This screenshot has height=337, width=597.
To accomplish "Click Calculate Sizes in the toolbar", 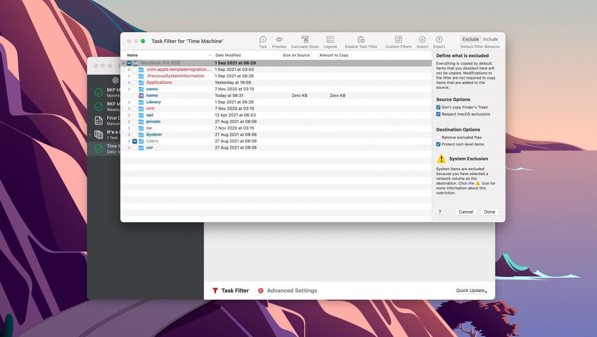I will coord(305,40).
